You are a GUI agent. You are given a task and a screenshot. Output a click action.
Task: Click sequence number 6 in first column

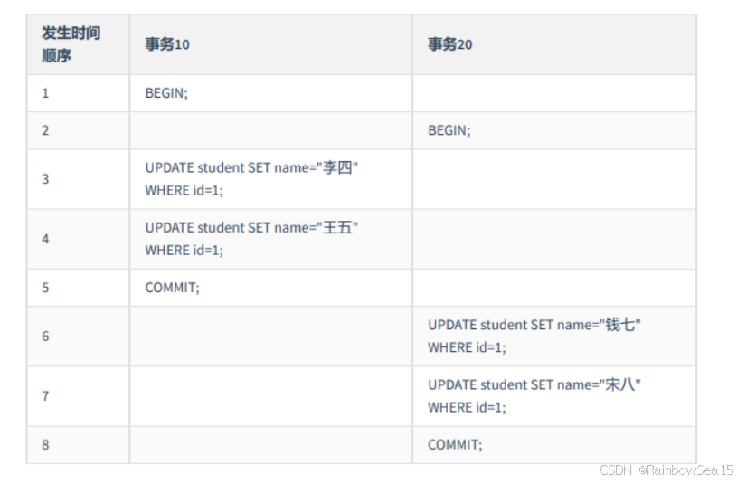pyautogui.click(x=45, y=336)
